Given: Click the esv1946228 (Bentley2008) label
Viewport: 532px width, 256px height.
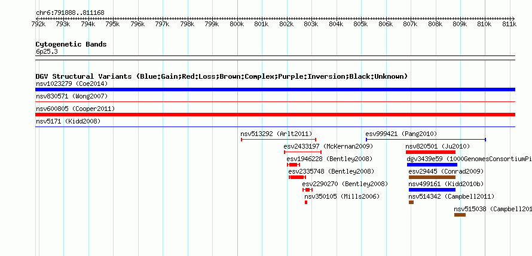Looking at the screenshot, I should 329,159.
